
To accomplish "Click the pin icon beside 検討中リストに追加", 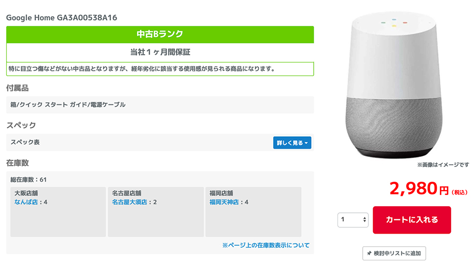I will 369,254.
